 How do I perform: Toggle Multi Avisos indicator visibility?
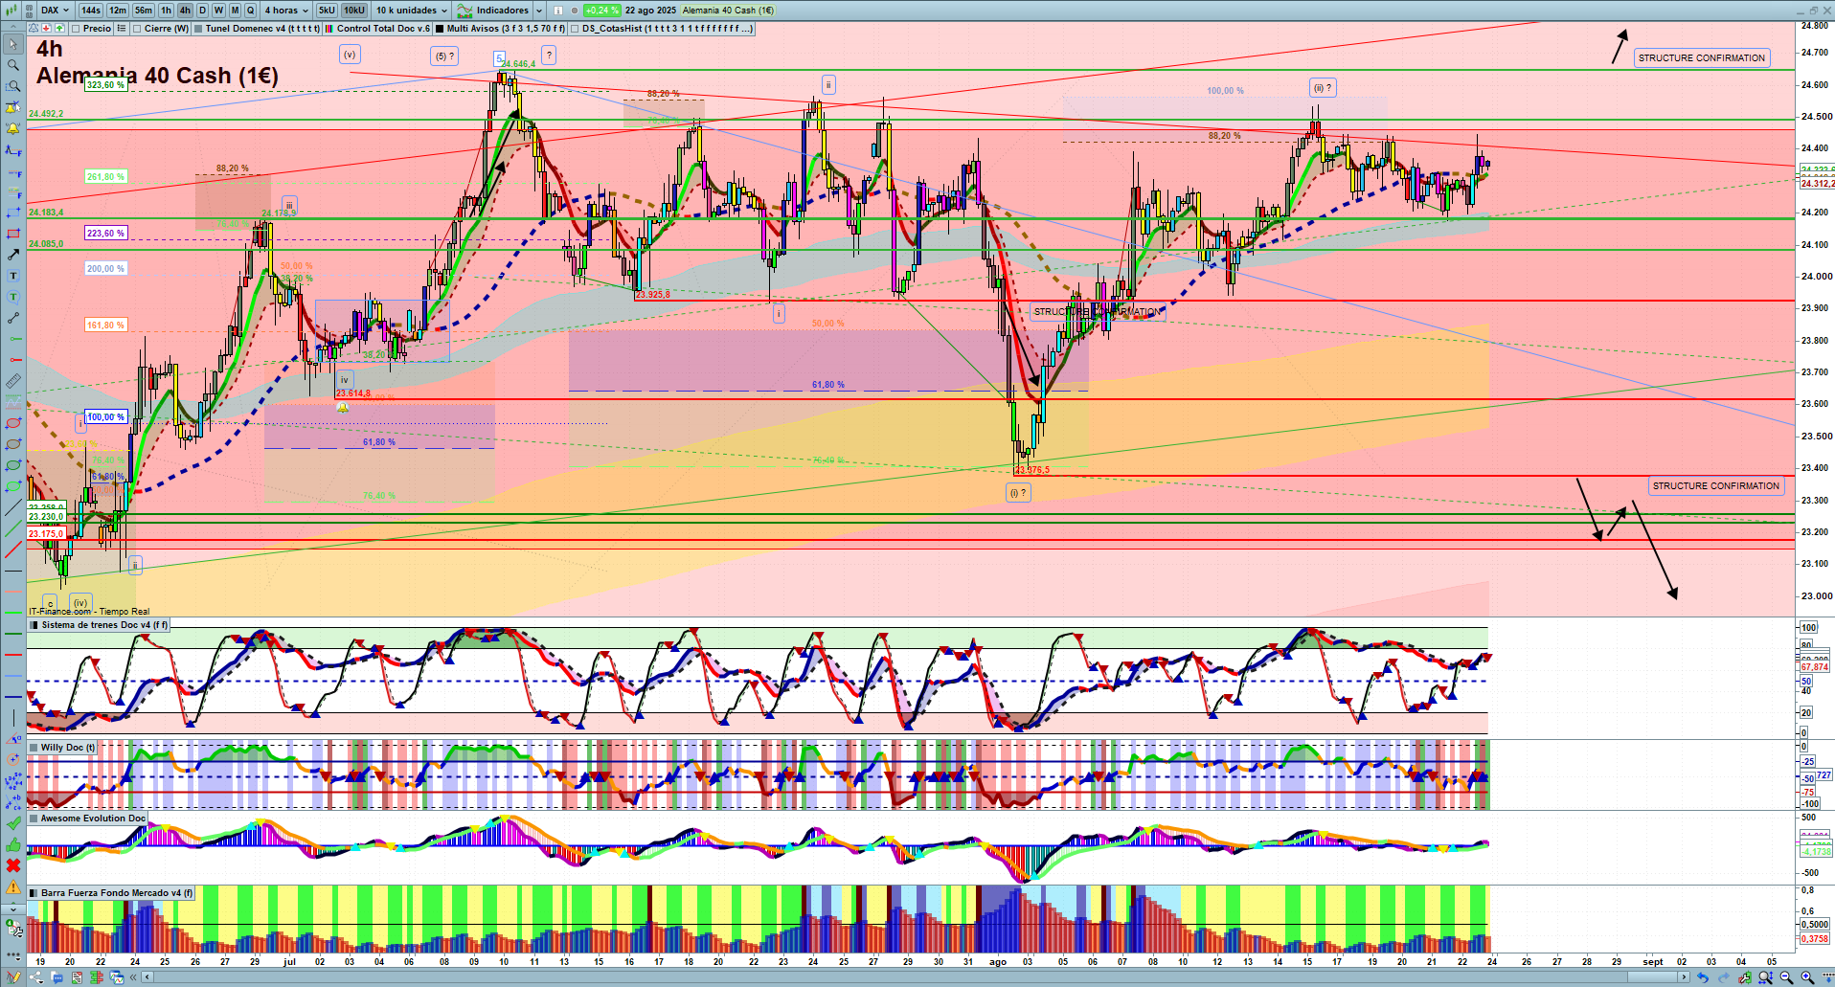(440, 29)
